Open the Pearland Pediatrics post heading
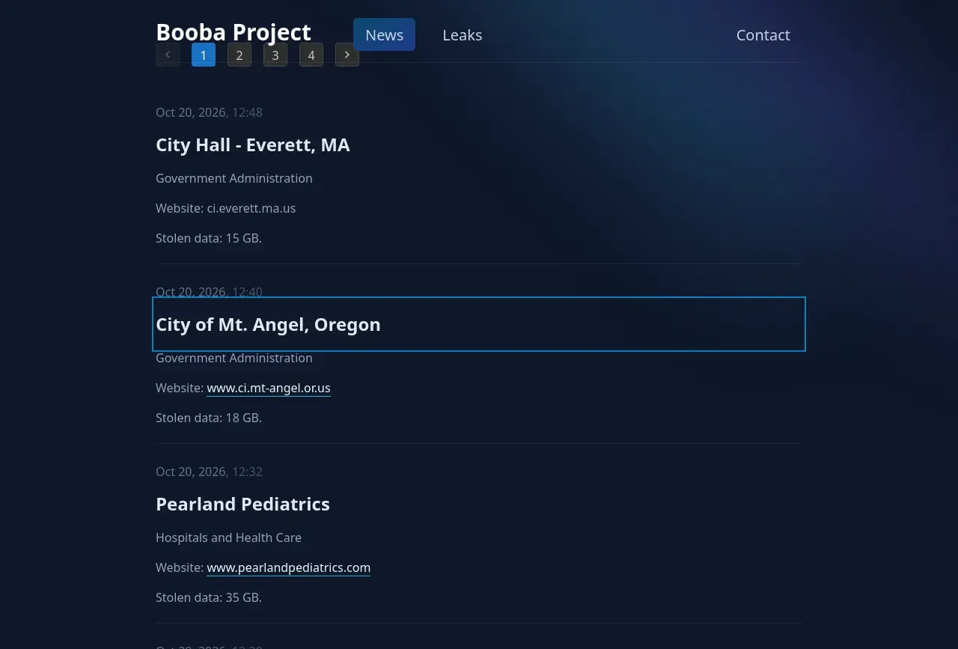This screenshot has height=649, width=958. [242, 504]
